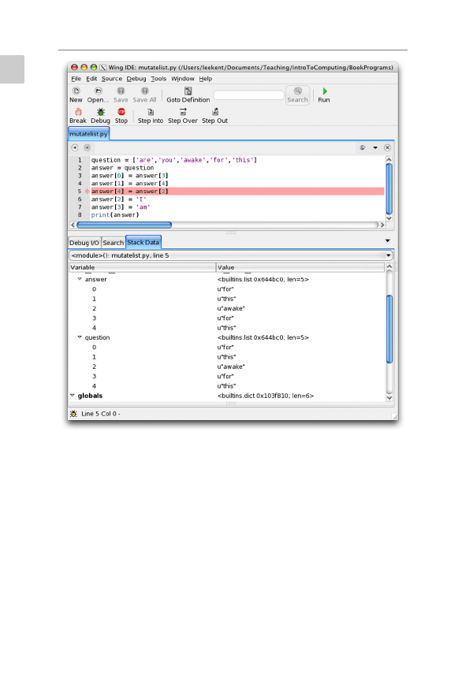462x700 pixels.
Task: Open the Debug menu
Action: click(136, 79)
